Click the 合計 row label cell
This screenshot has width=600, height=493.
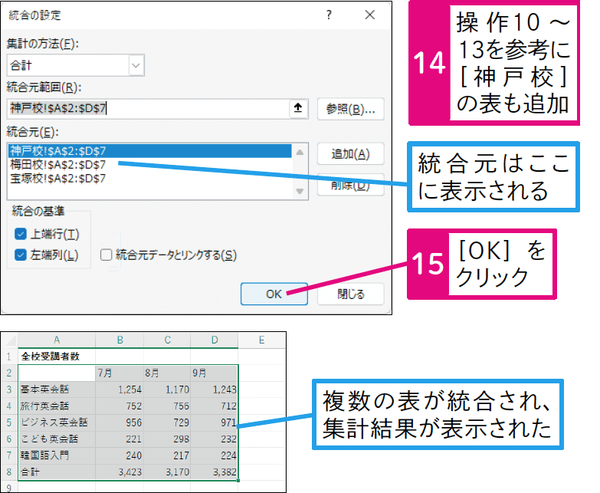[x=57, y=472]
